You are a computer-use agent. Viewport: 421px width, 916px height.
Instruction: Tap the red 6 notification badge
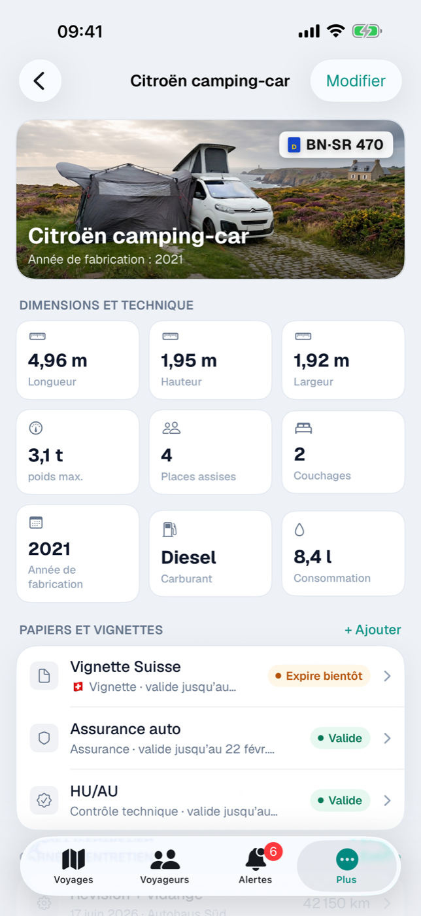click(273, 851)
